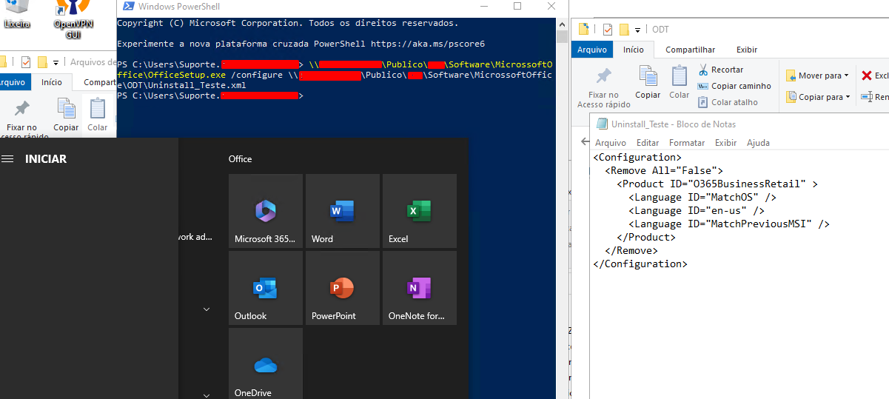
Task: Open the OneNote tile
Action: 420,288
